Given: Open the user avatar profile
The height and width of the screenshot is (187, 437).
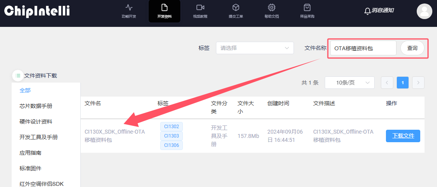Looking at the screenshot, I should pyautogui.click(x=424, y=11).
